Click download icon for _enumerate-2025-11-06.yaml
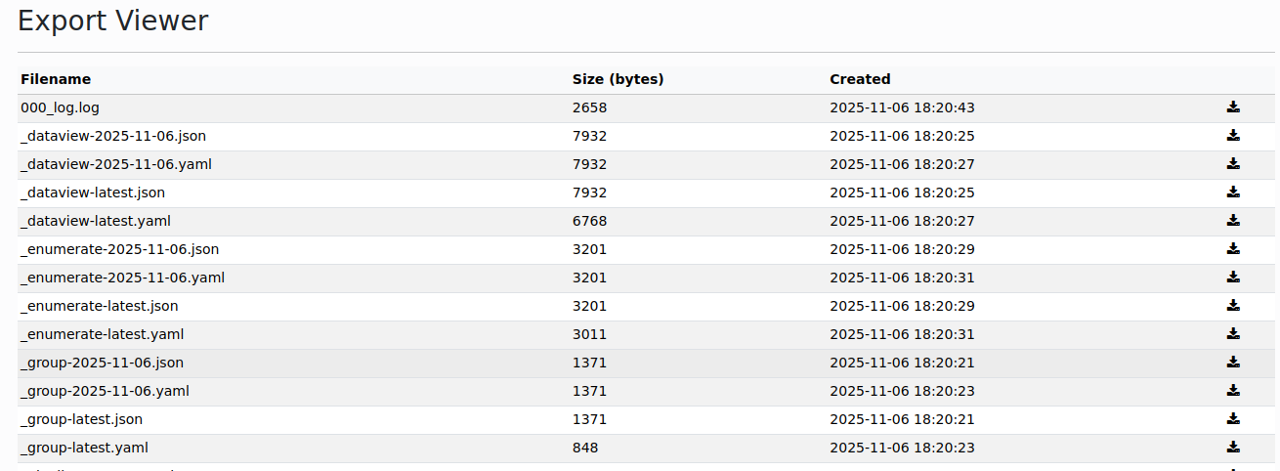1280x471 pixels. tap(1233, 278)
